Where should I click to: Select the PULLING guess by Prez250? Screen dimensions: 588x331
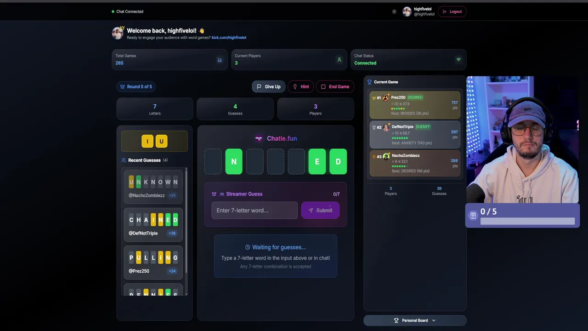pos(153,262)
